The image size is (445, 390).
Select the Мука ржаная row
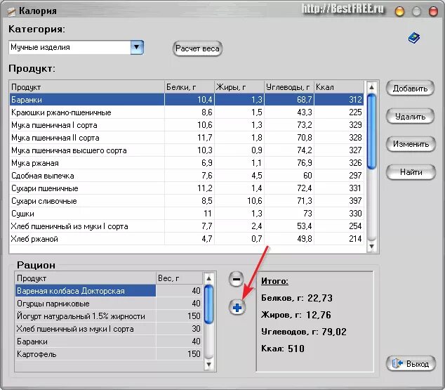tap(187, 163)
